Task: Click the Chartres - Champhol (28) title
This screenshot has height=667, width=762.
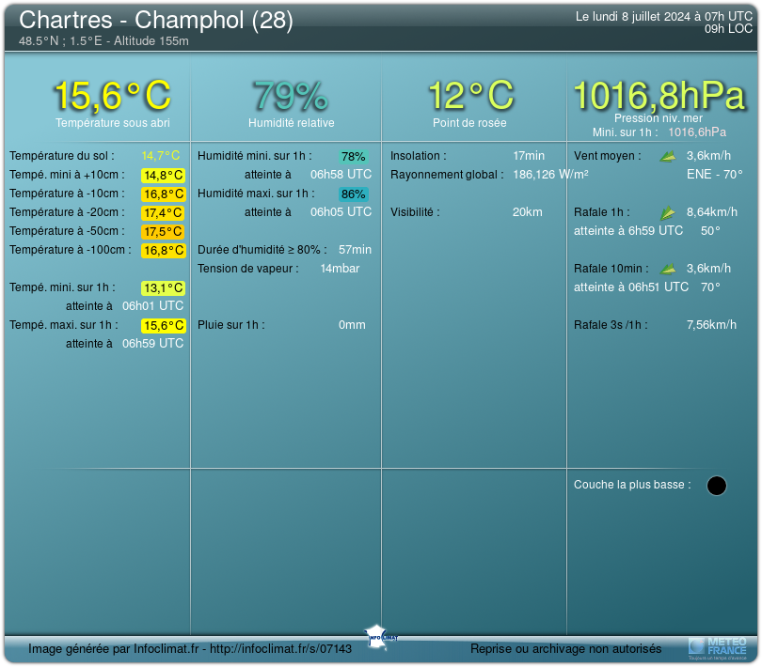Action: [x=156, y=21]
